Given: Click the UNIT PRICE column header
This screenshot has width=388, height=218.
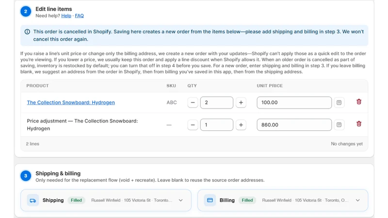Looking at the screenshot, I should click(x=270, y=86).
